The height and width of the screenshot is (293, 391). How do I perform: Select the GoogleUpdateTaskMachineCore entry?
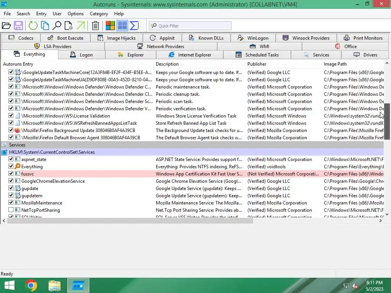click(86, 72)
